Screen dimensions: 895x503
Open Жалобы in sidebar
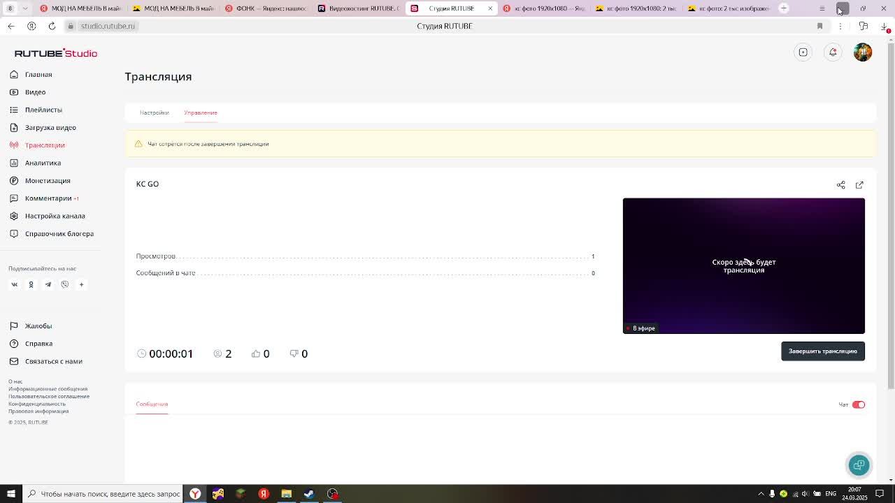[38, 326]
